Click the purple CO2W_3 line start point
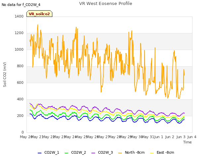 coord(30,103)
